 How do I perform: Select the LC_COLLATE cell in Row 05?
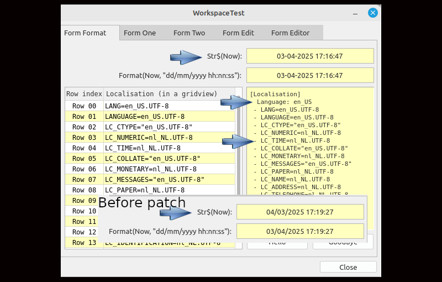(169, 159)
